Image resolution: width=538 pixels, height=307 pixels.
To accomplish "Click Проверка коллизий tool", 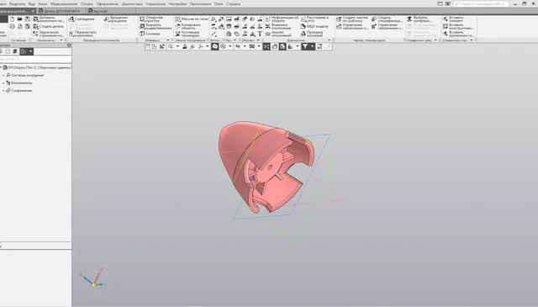I will pos(312,34).
